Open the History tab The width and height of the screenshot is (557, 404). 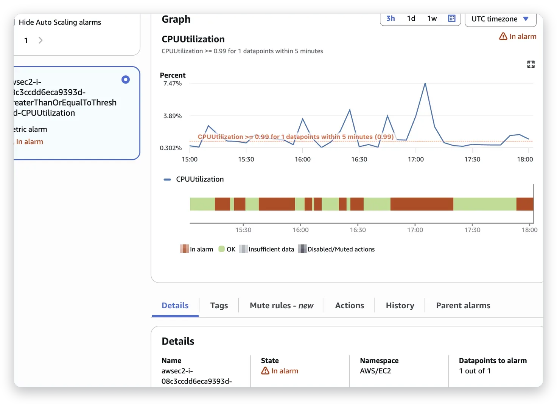tap(400, 306)
